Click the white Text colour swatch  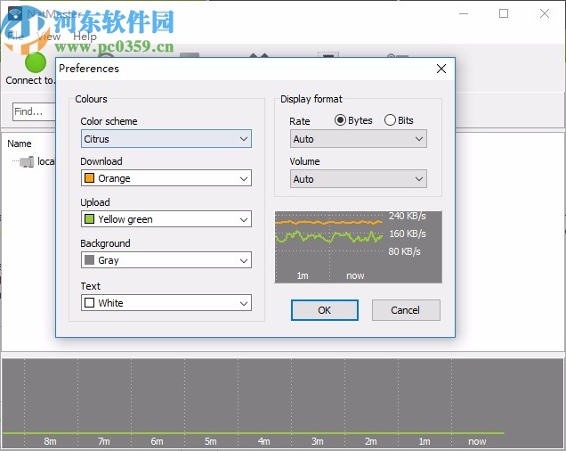(89, 303)
